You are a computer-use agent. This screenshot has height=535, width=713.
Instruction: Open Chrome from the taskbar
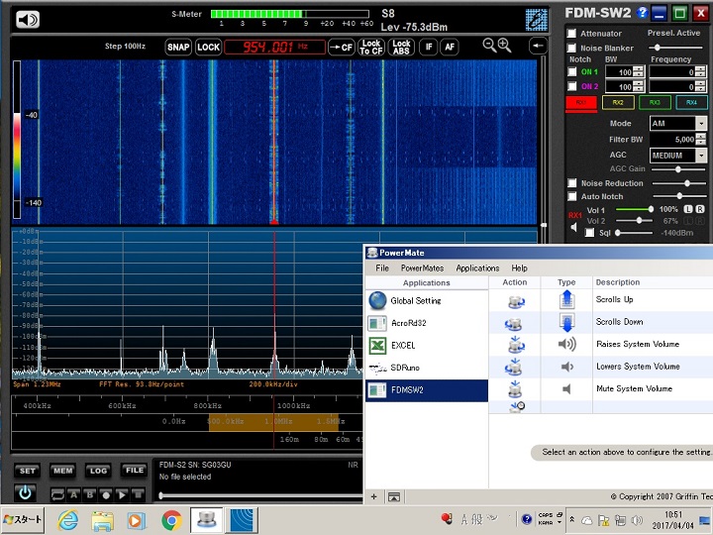(x=171, y=520)
